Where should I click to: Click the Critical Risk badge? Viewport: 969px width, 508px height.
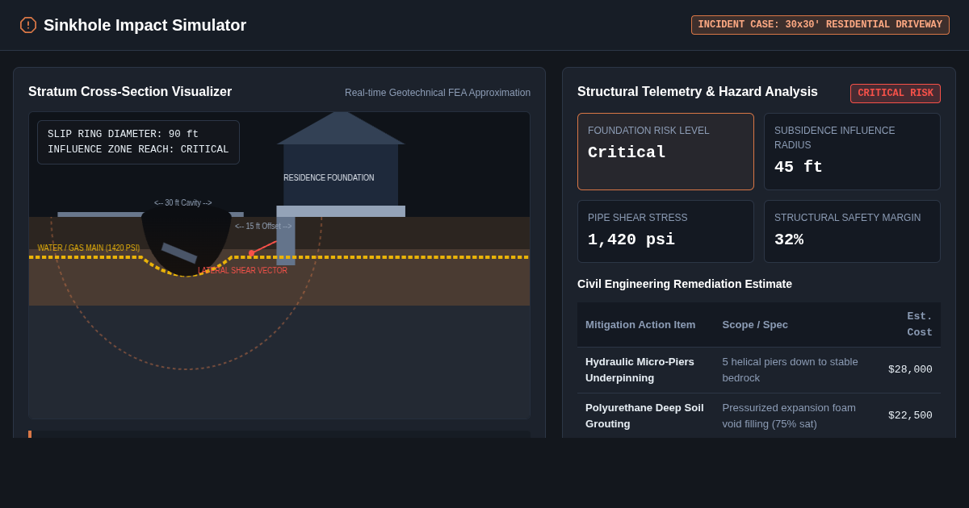tap(895, 94)
